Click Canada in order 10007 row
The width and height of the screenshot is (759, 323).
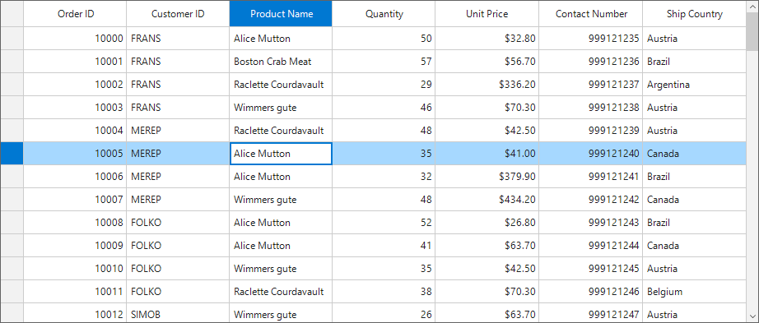[x=694, y=199]
